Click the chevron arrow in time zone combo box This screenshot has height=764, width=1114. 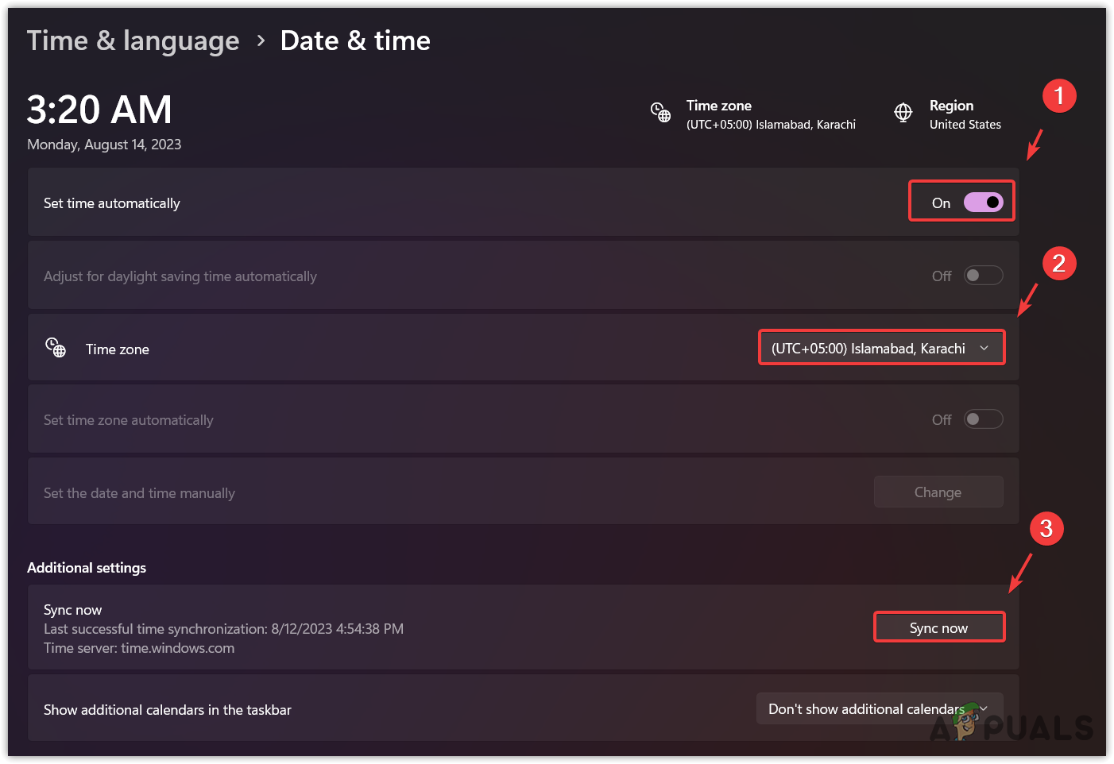pyautogui.click(x=984, y=348)
